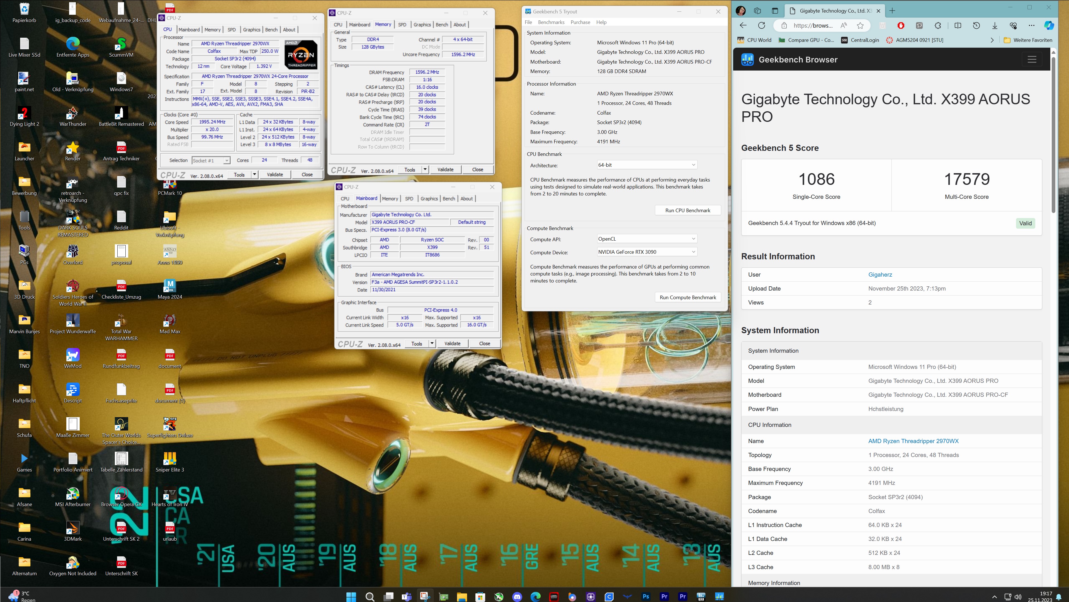Click taskbar volume speaker icon

(x=1017, y=597)
